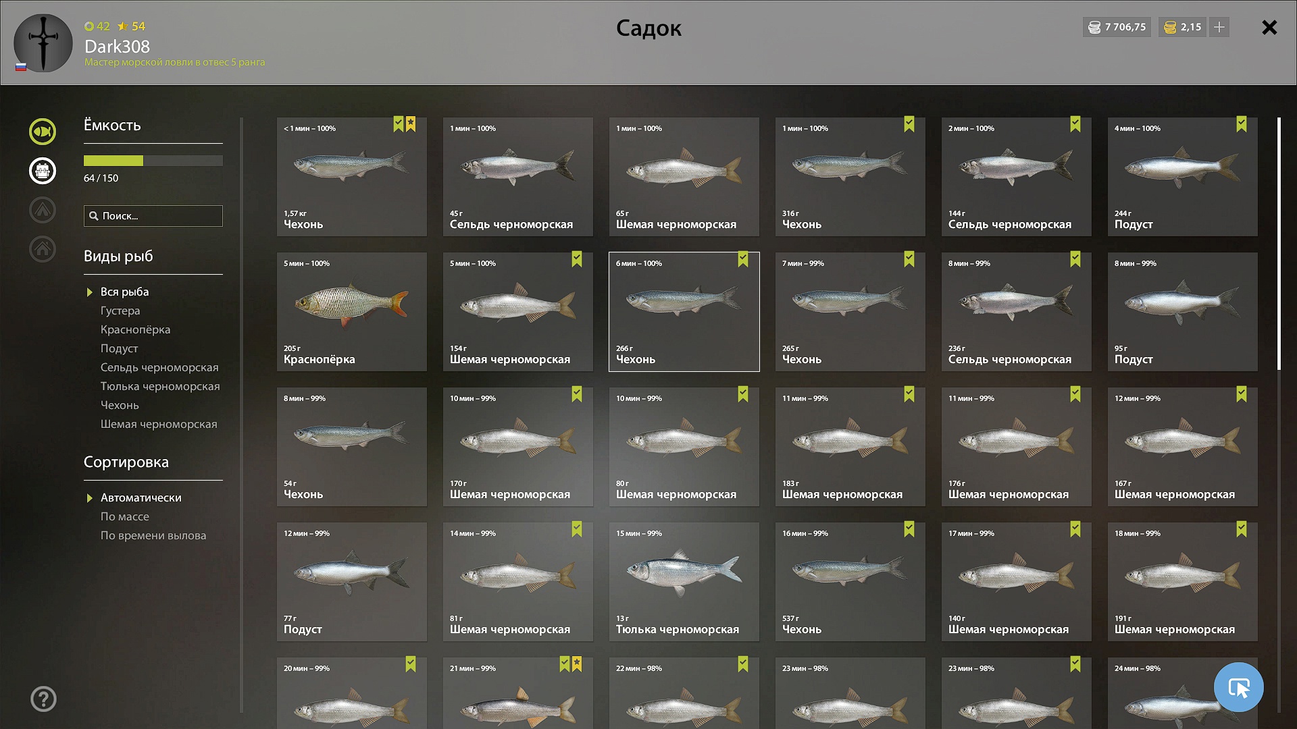Open the home storage sidebar icon
The height and width of the screenshot is (729, 1297).
(x=43, y=249)
